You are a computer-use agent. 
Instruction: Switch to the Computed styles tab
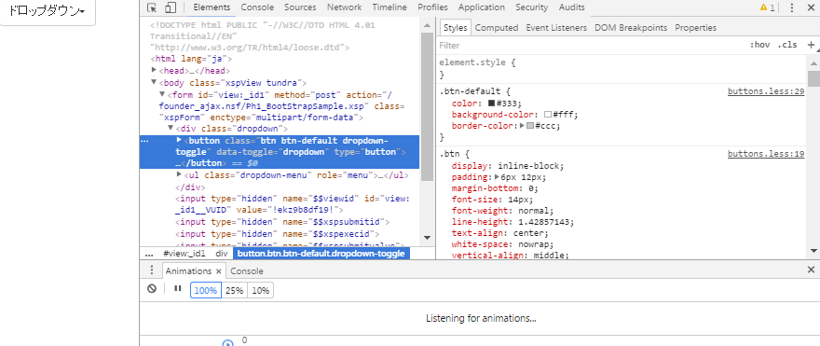coord(497,28)
